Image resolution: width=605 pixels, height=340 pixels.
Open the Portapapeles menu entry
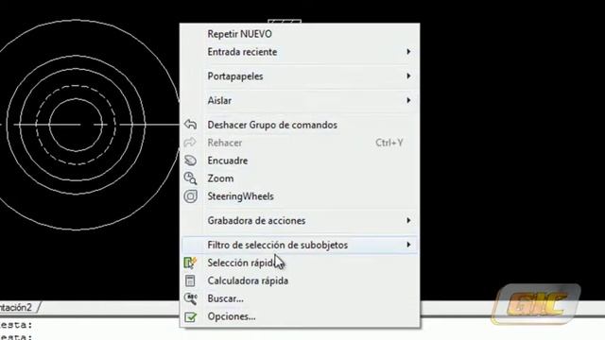[300, 76]
